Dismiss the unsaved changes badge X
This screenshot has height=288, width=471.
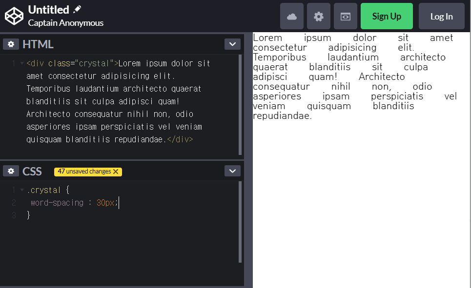tap(116, 172)
